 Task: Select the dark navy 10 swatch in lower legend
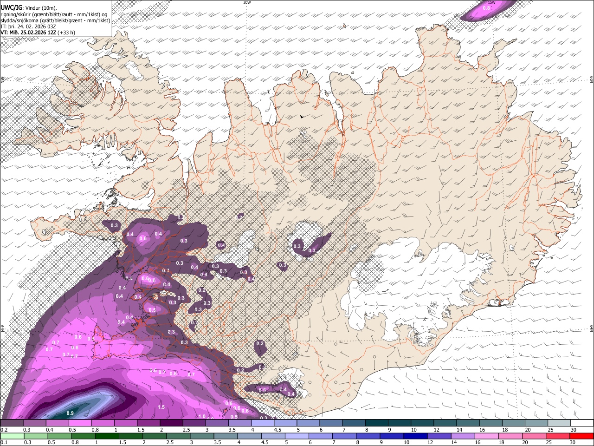click(x=414, y=436)
